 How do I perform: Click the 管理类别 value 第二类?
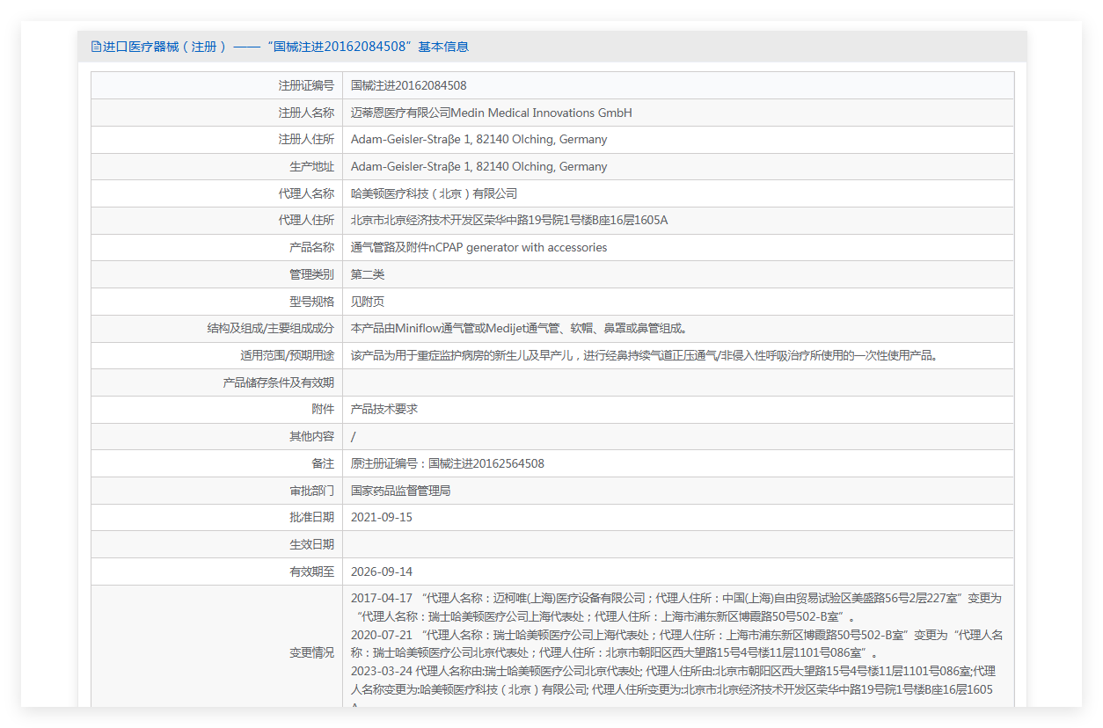[368, 274]
